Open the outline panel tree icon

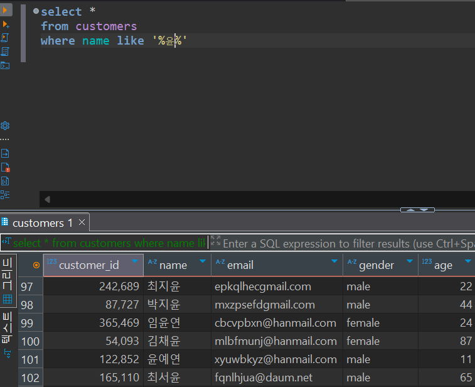[x=5, y=195]
